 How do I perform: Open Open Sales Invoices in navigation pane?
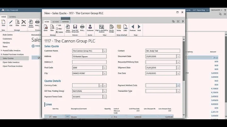(11, 62)
